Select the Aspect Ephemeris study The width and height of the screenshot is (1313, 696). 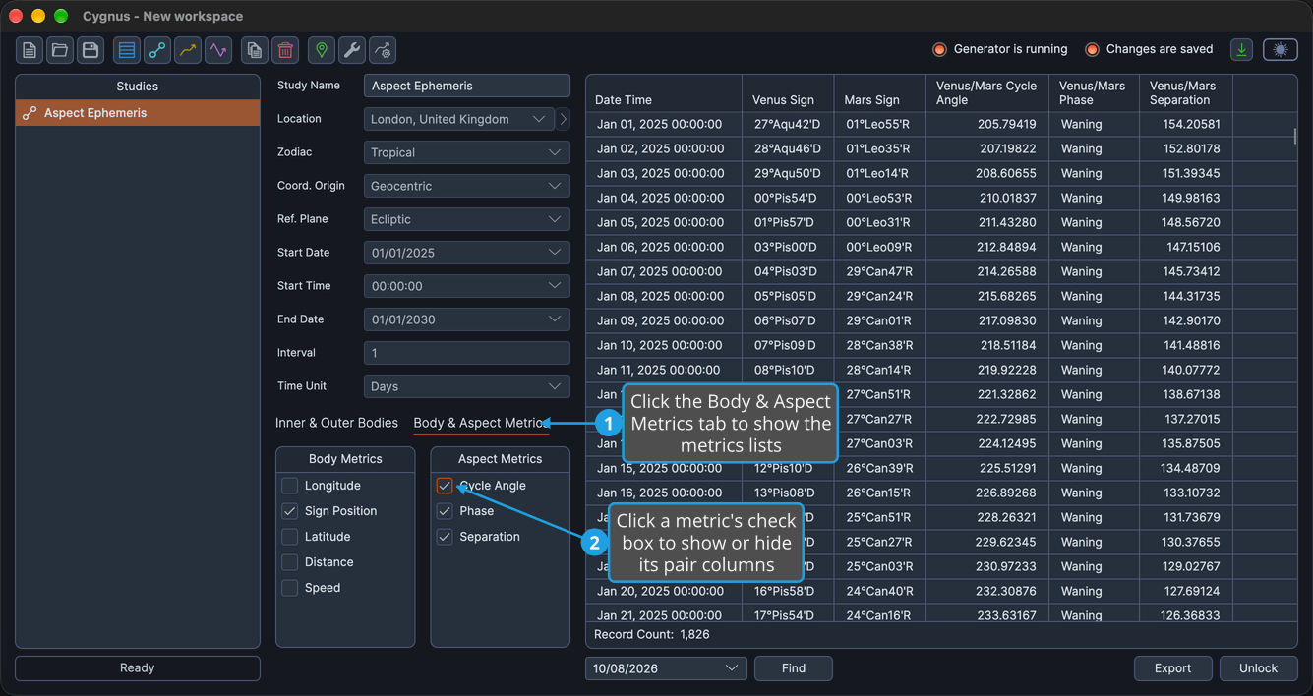click(x=138, y=113)
